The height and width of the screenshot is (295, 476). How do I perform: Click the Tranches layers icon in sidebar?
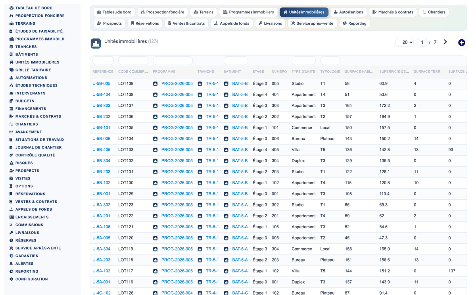[12, 46]
